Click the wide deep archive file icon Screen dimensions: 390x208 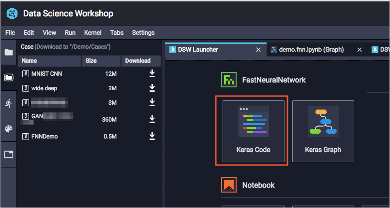pos(25,88)
